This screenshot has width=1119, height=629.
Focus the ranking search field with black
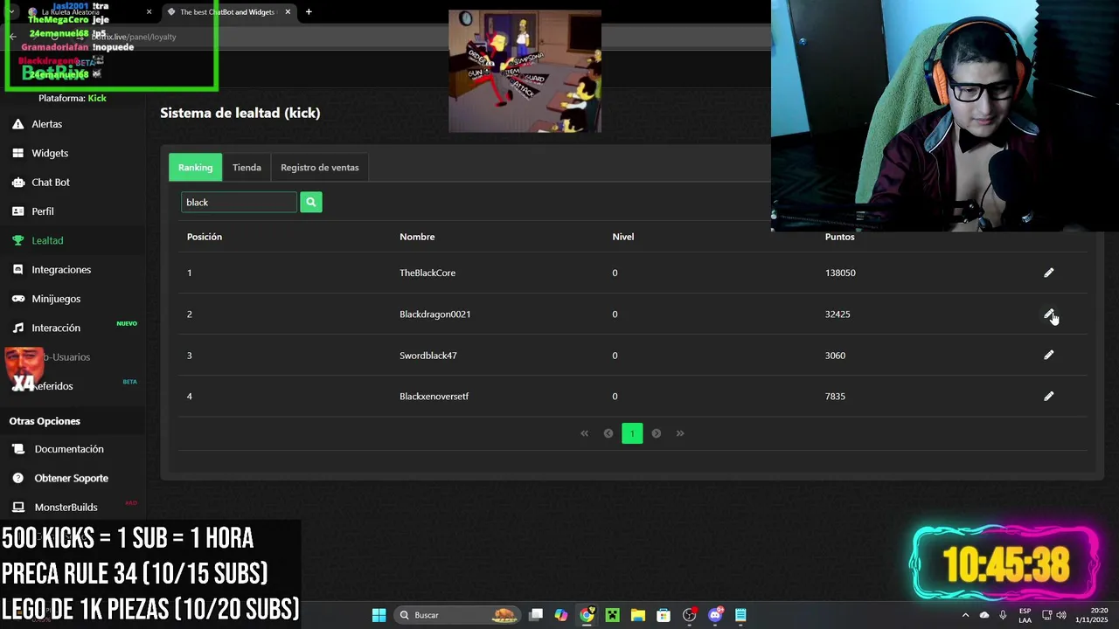[239, 202]
